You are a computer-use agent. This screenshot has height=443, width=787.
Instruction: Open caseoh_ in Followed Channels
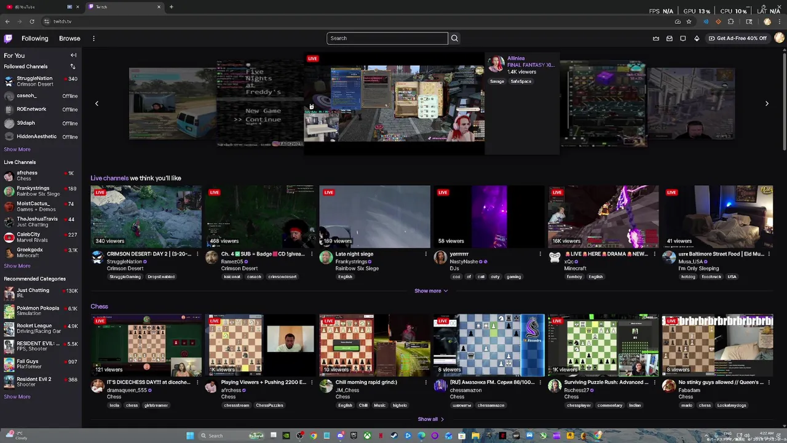tap(41, 96)
